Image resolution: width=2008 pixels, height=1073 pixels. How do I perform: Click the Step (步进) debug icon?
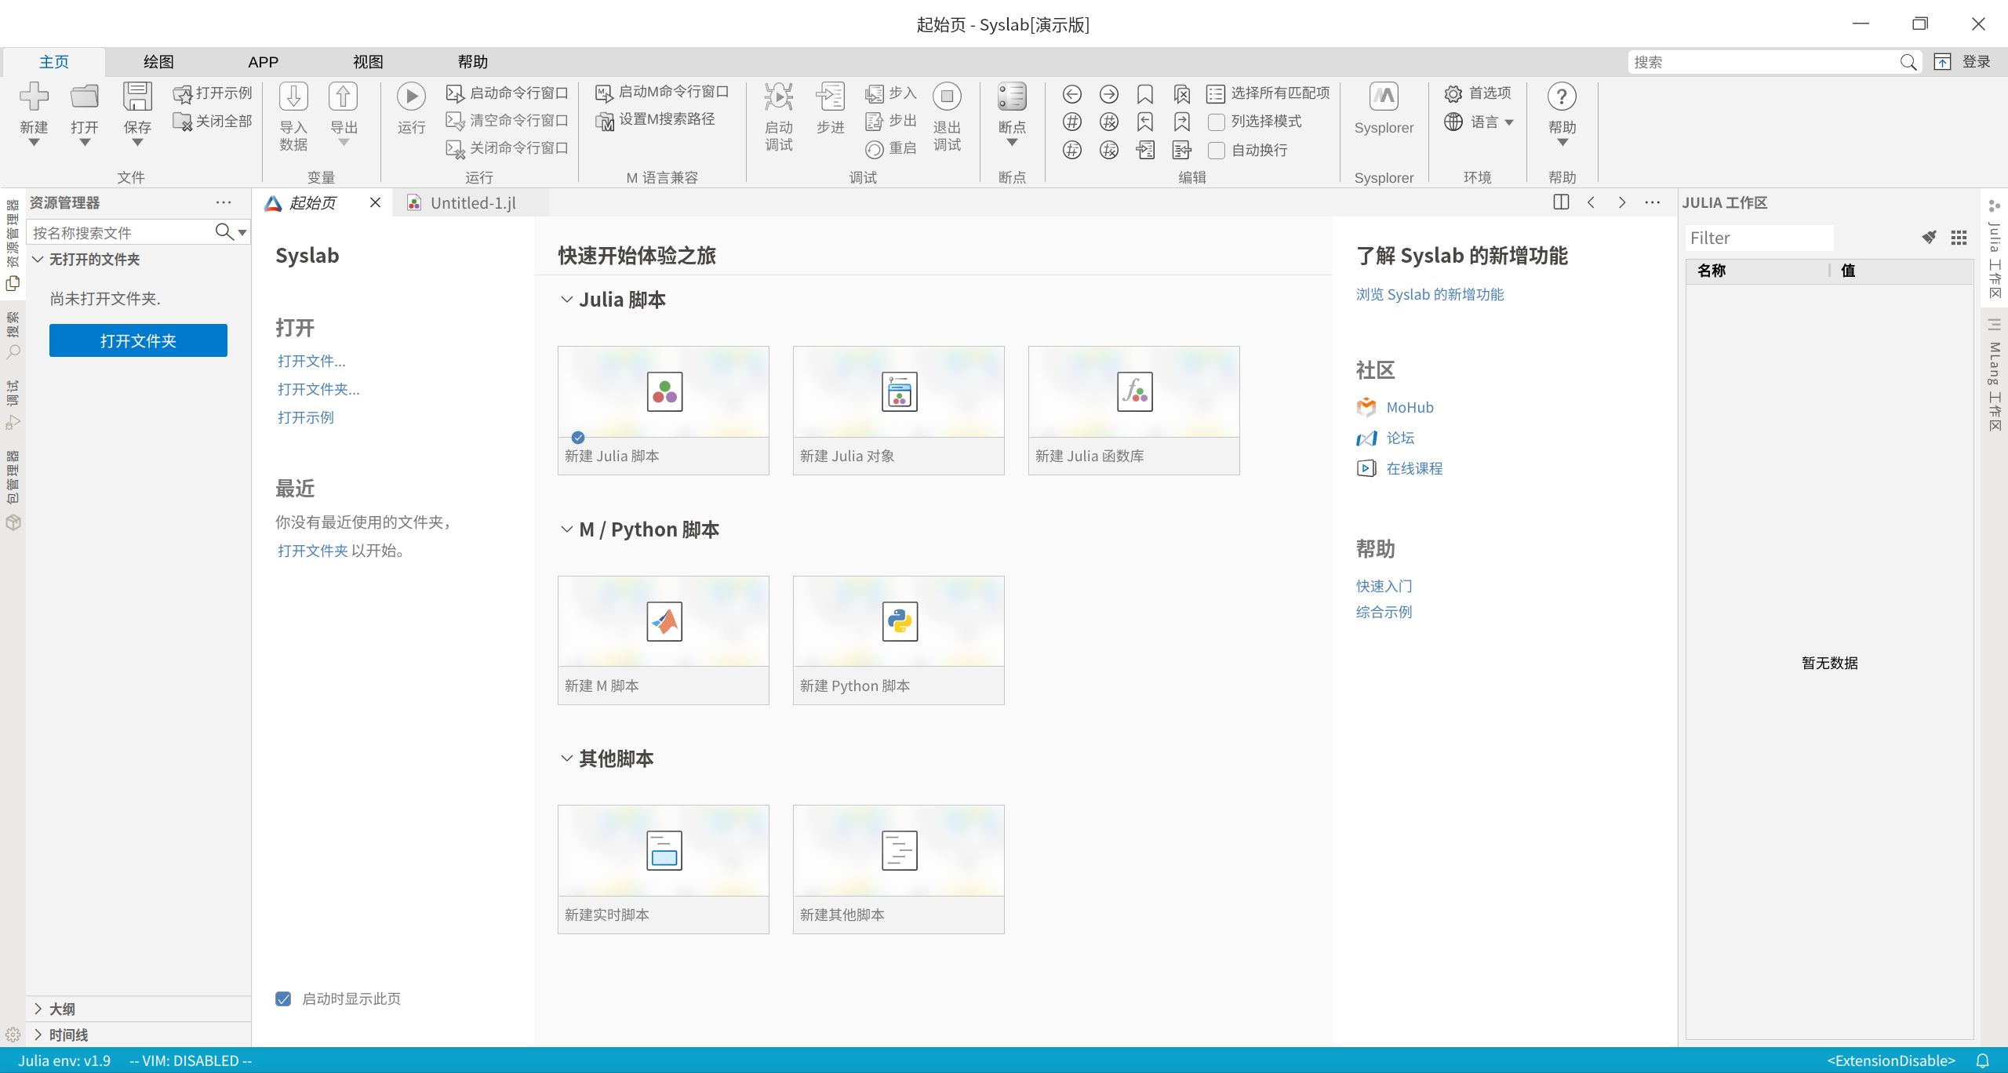pos(830,96)
